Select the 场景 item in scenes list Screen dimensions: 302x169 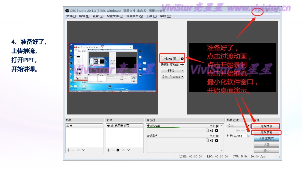pos(84,126)
